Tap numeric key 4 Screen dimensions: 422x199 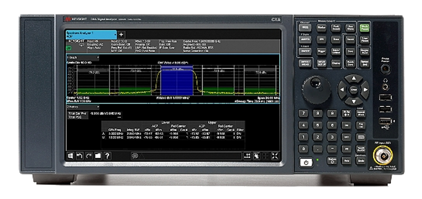point(303,125)
